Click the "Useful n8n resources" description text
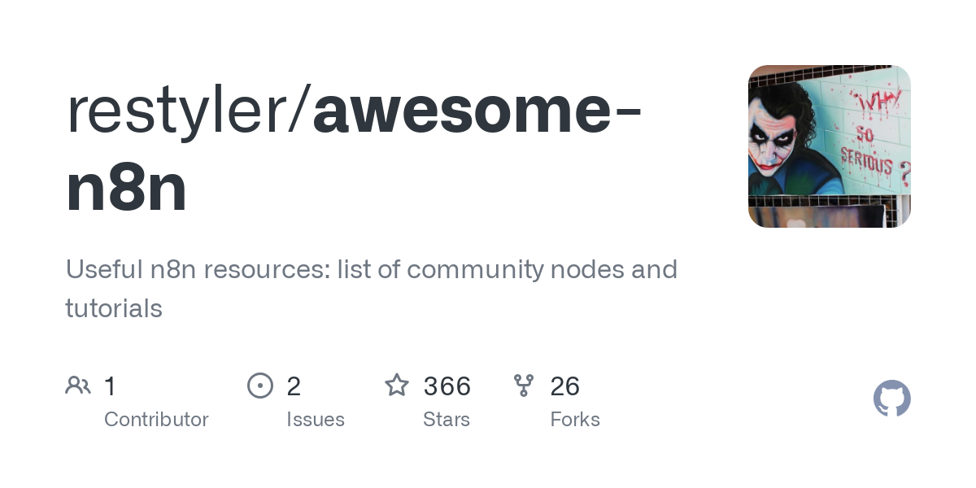The height and width of the screenshot is (488, 976). coord(197,269)
